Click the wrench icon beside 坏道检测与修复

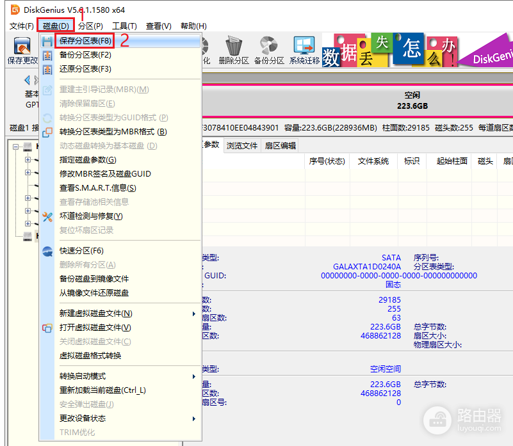point(47,216)
